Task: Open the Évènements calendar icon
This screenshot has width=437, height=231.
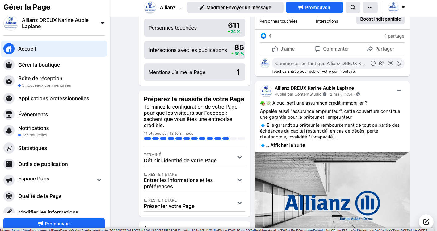Action: click(9, 114)
